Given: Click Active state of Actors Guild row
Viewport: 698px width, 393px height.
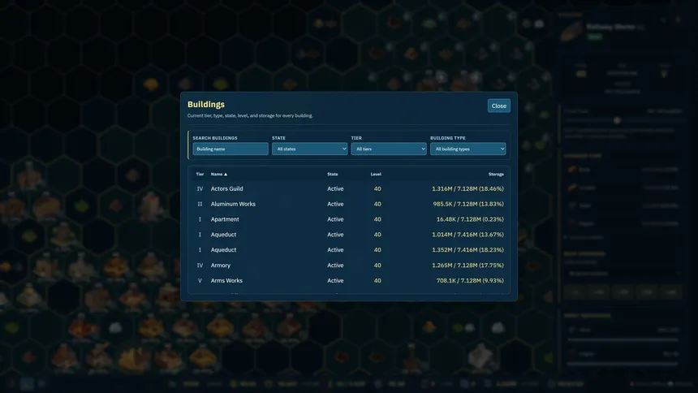Looking at the screenshot, I should click(335, 188).
